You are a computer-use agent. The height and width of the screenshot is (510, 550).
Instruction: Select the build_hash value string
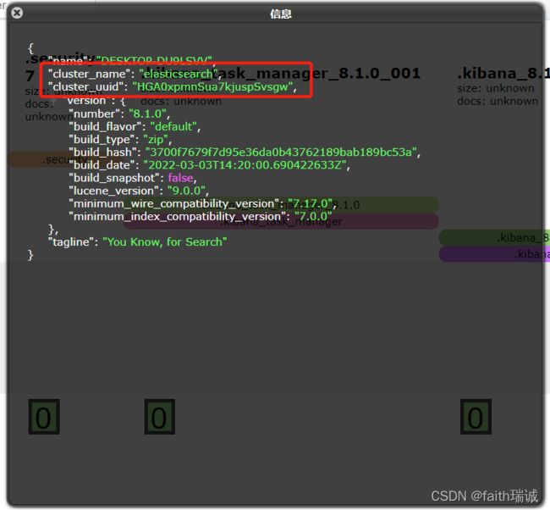click(x=281, y=152)
